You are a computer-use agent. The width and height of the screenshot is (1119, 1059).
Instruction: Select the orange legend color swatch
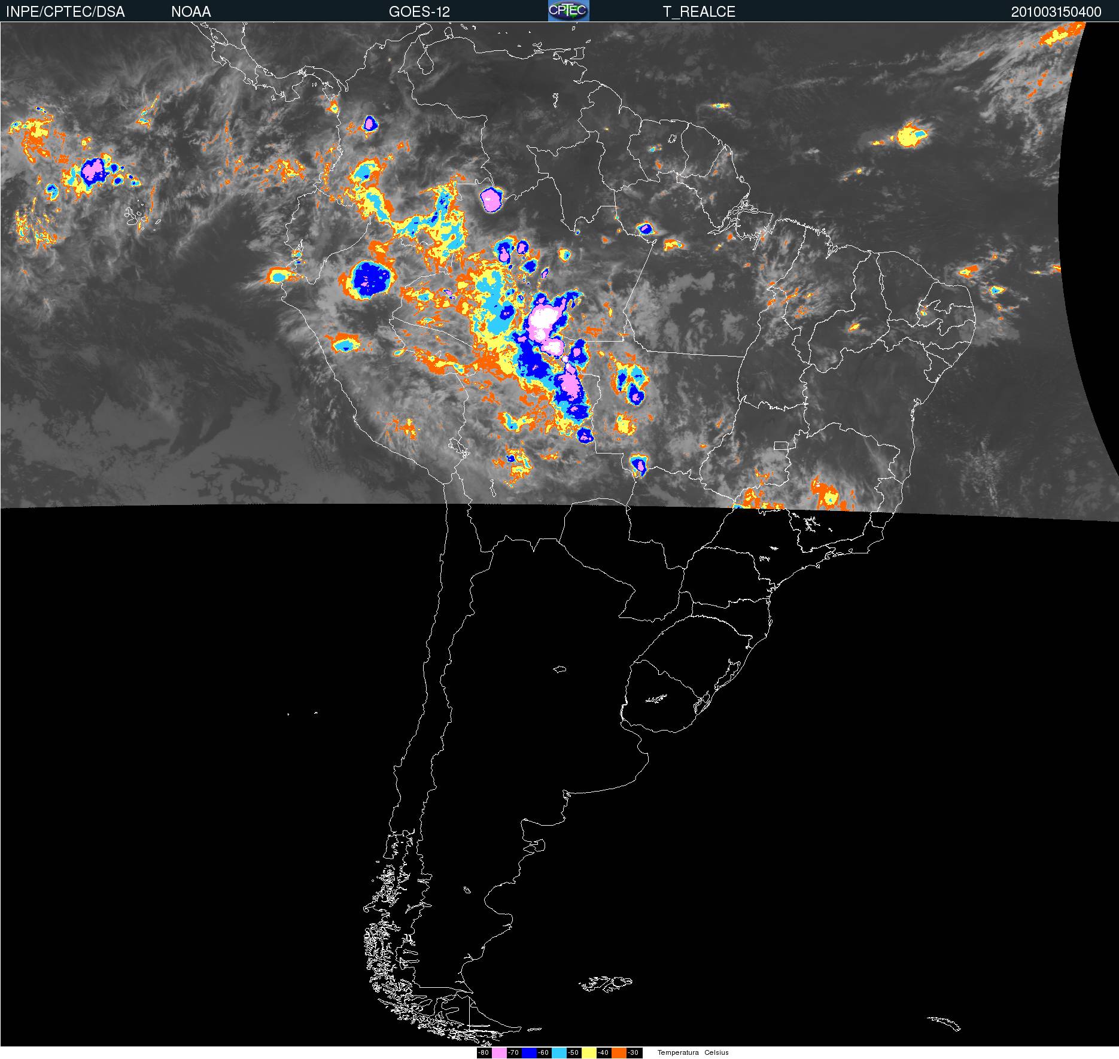619,1052
